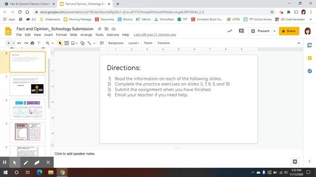Screen dimensions: 316x177
Task: Select slide 3 thumbnail in filmstrip
Action: 28,86
